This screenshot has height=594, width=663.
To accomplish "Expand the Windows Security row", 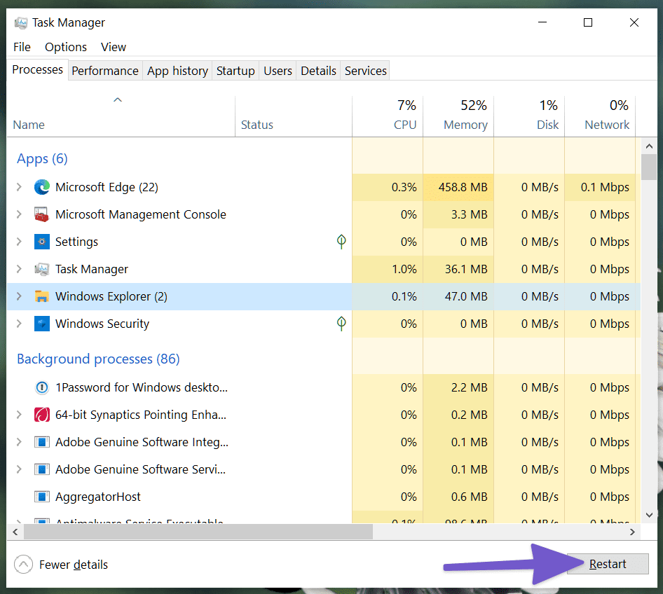I will point(19,324).
